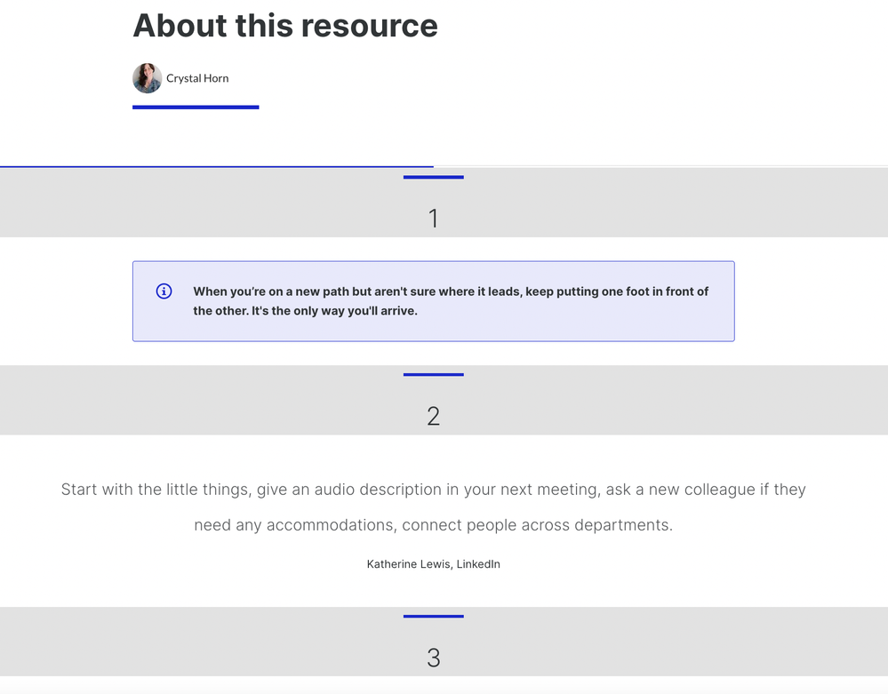
Task: Click the blue marker above section 1
Action: 433,178
